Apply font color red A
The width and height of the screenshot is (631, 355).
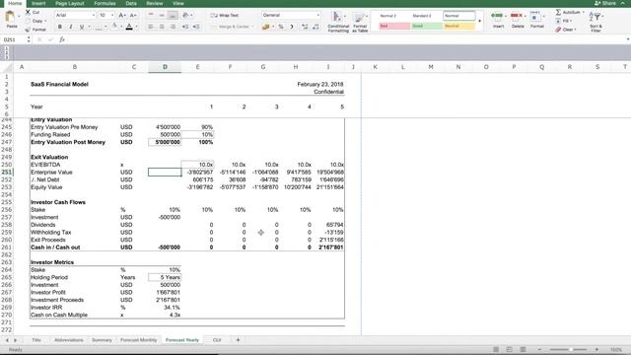click(129, 27)
